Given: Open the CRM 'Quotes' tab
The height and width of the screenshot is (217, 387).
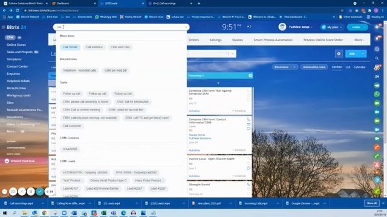Looking at the screenshot, I should tap(238, 40).
